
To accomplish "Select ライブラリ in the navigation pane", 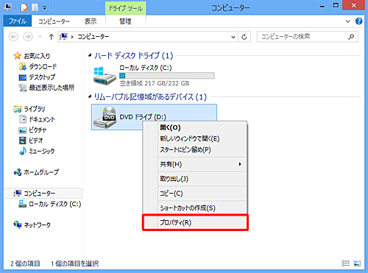I will coord(29,109).
